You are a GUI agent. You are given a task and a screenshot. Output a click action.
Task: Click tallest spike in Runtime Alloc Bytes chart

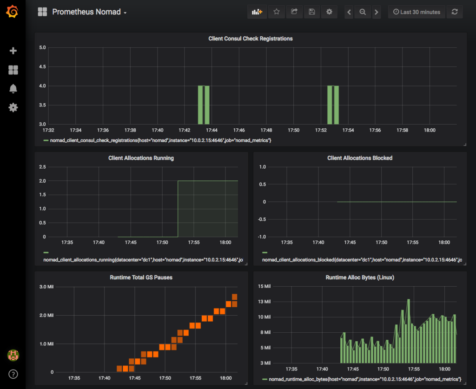click(x=409, y=331)
